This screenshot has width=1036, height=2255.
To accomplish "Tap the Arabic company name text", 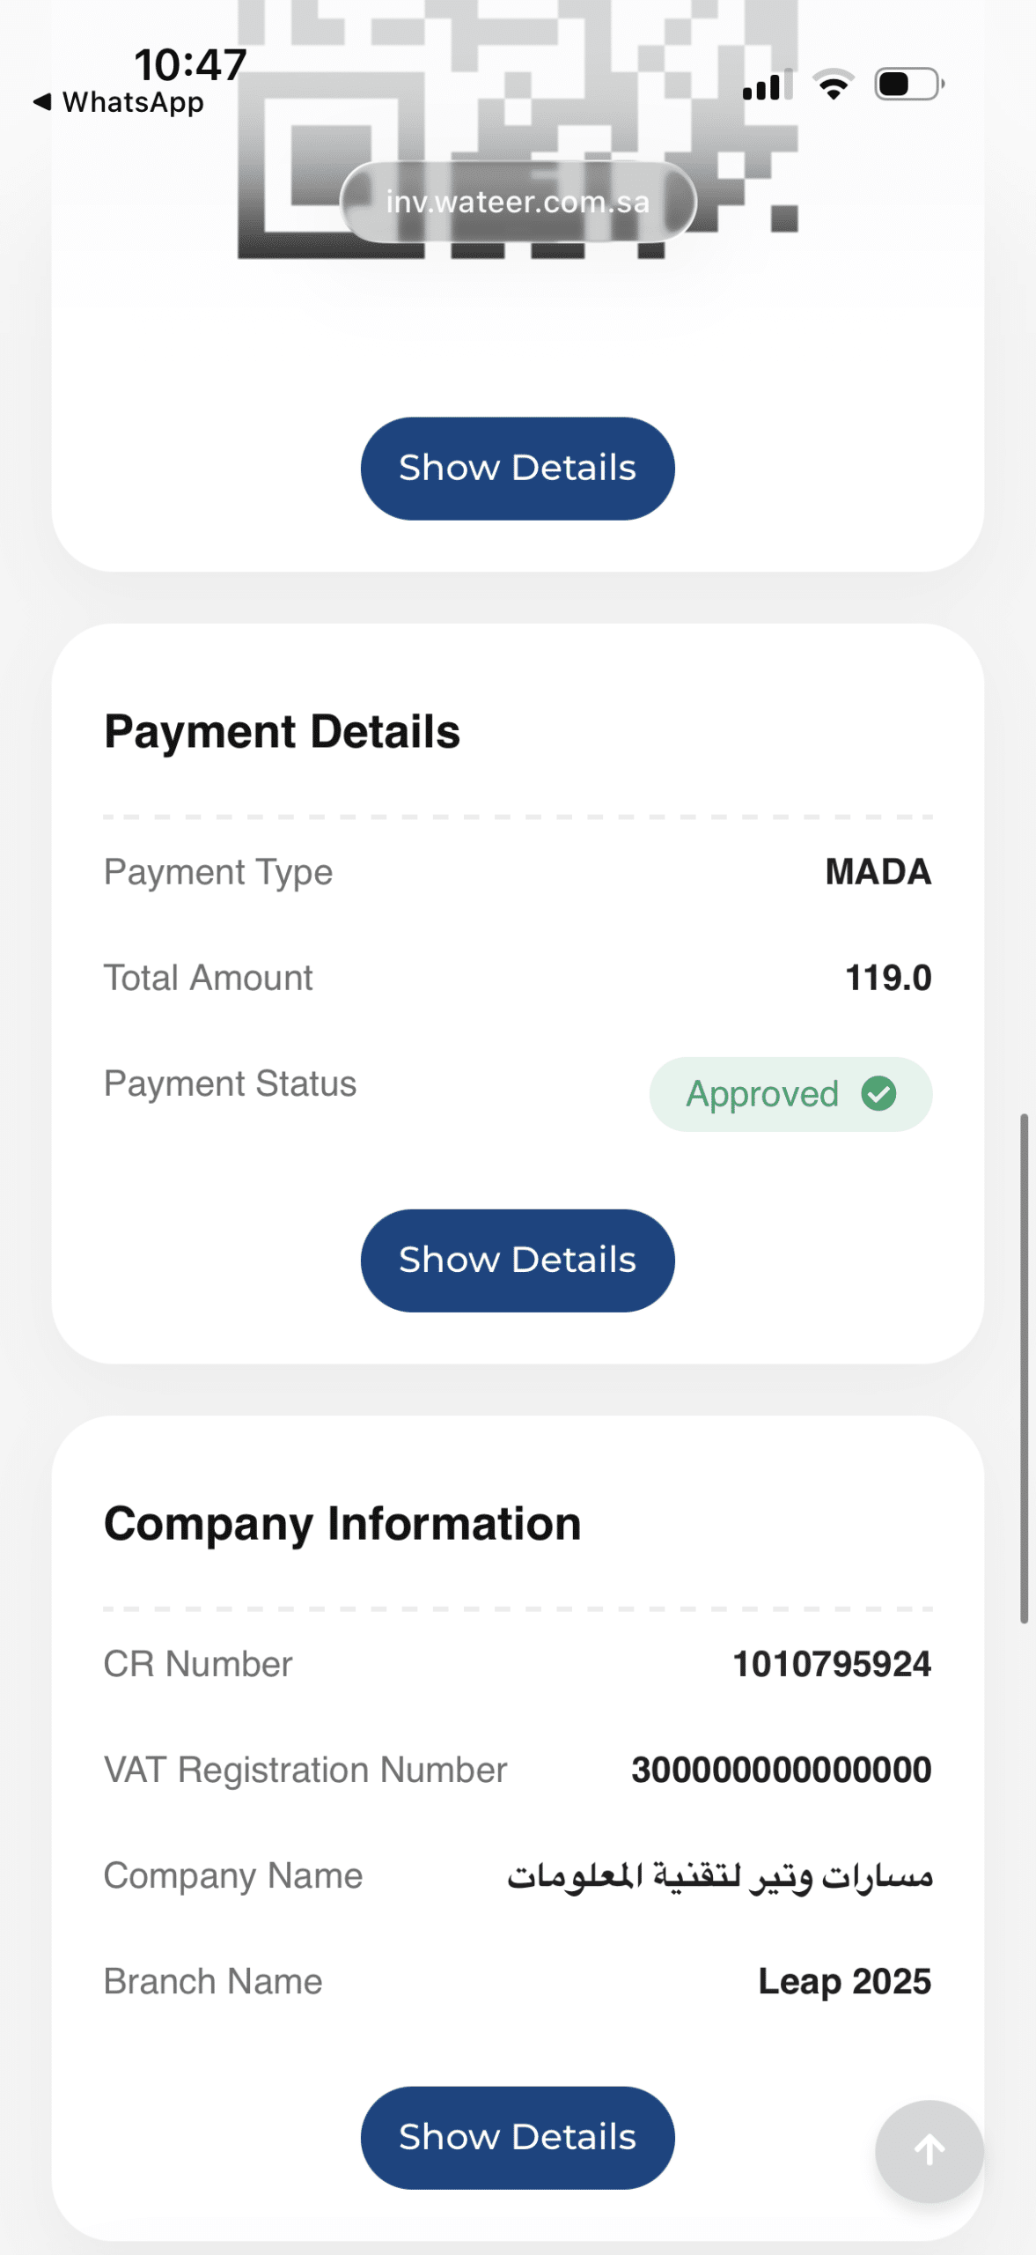I will pyautogui.click(x=719, y=1876).
